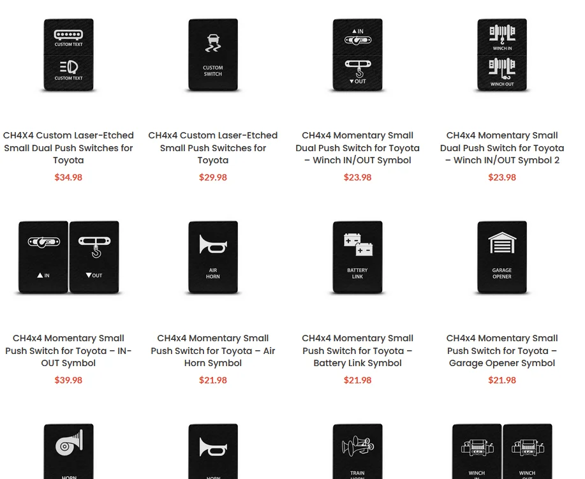Click the Battery Link Symbol product title

[x=357, y=351]
